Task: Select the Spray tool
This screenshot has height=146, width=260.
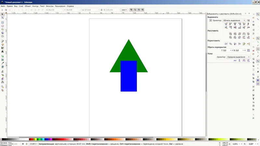Action: pos(3,75)
